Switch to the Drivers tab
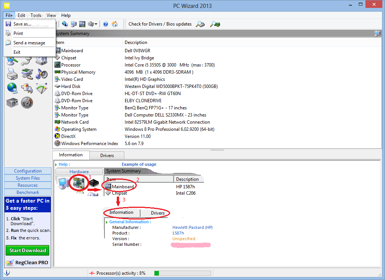Viewport: 385px width, 280px height. coord(107,156)
